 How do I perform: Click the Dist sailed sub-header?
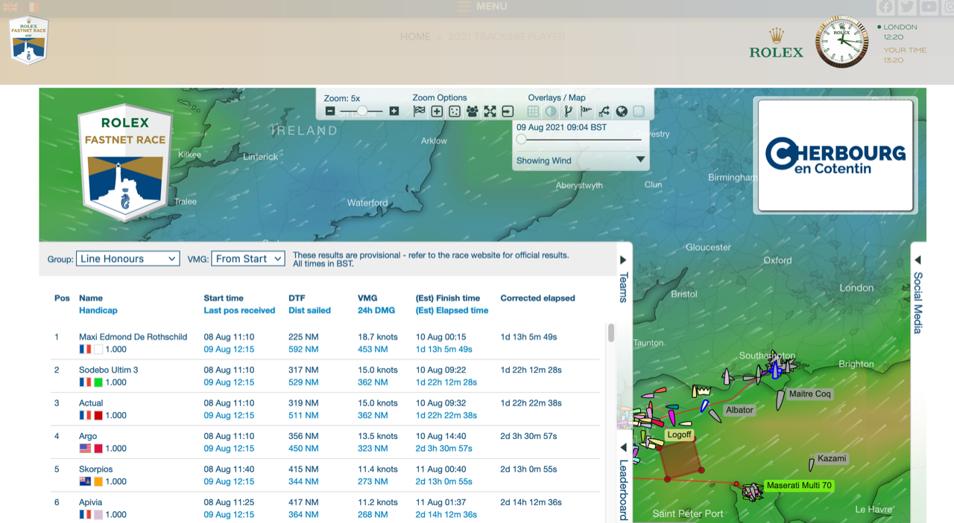pos(309,310)
